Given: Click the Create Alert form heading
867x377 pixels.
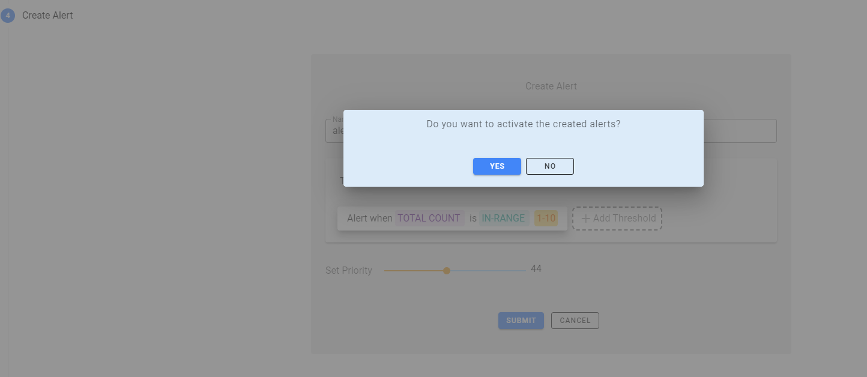Looking at the screenshot, I should [551, 86].
